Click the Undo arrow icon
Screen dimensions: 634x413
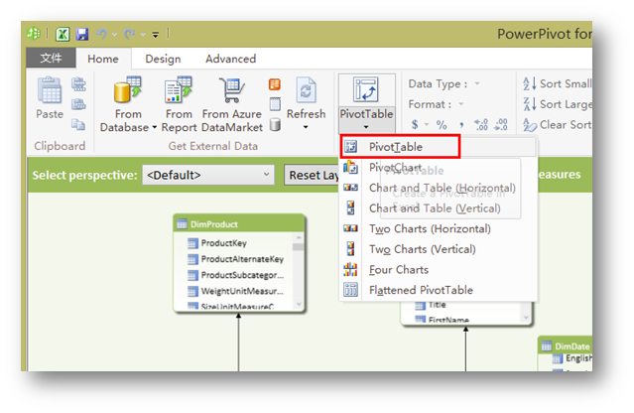tap(101, 34)
